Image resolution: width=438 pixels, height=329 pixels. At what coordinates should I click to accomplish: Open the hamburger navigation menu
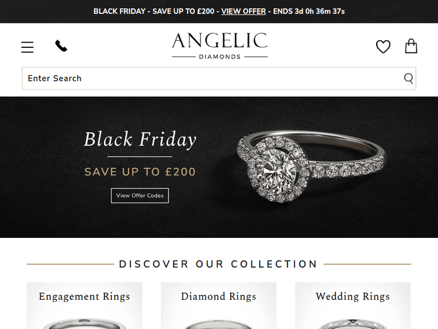pyautogui.click(x=27, y=47)
